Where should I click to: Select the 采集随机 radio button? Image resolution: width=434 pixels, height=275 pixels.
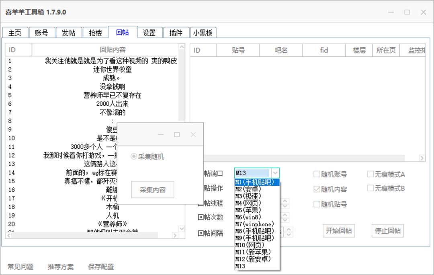click(x=133, y=156)
